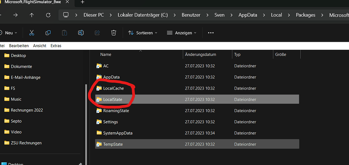Click the Copy icon in toolbar
The width and height of the screenshot is (349, 165).
pyautogui.click(x=48, y=33)
